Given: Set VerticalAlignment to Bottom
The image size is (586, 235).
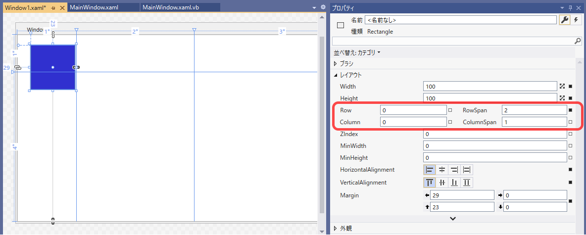Looking at the screenshot, I should point(454,183).
